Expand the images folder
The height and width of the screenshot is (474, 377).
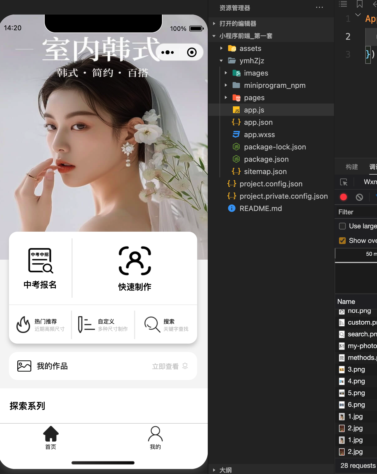coord(271,73)
